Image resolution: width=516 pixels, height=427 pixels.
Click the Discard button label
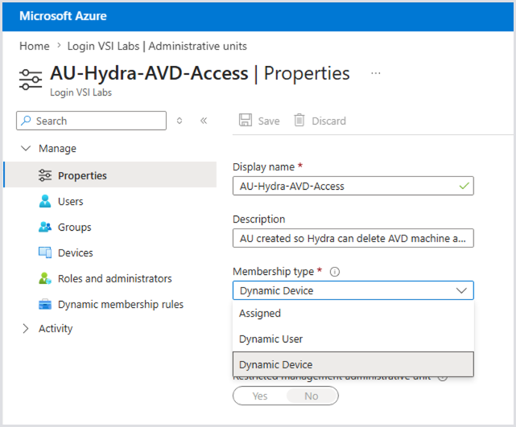[328, 121]
